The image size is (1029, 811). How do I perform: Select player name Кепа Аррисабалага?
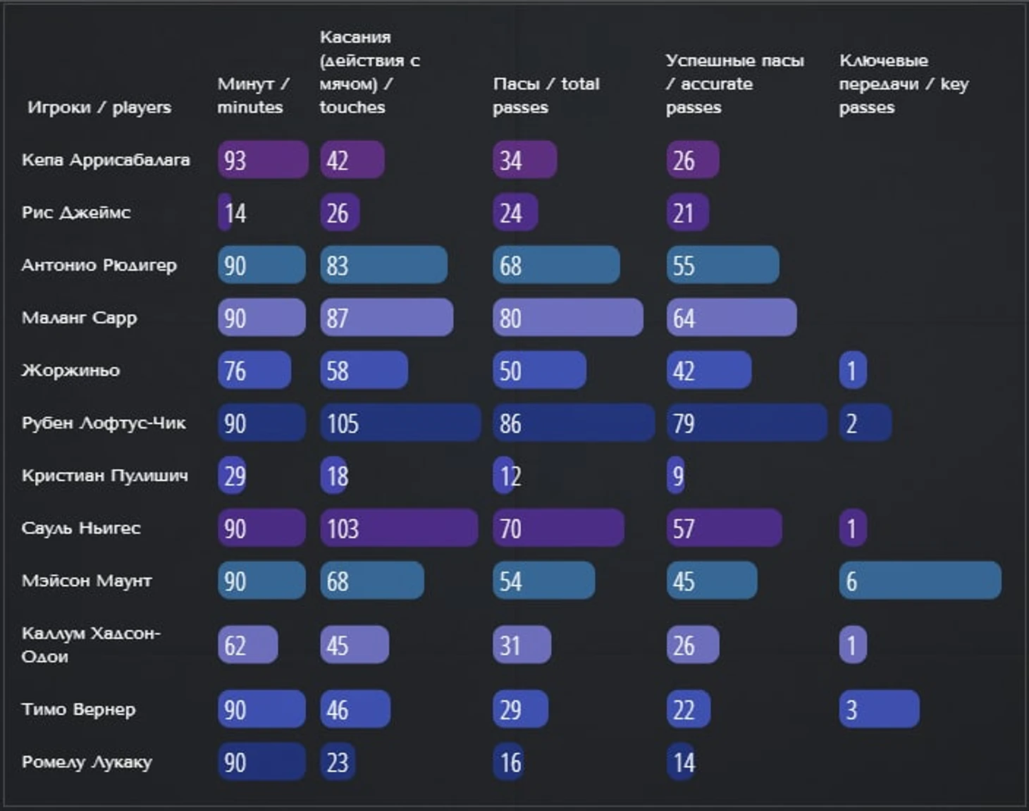[106, 160]
